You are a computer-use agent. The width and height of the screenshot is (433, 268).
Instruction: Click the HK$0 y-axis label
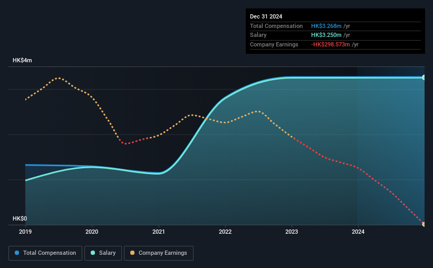point(20,218)
